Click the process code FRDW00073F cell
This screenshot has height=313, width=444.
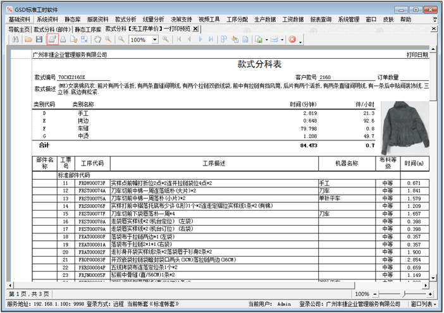coord(92,183)
